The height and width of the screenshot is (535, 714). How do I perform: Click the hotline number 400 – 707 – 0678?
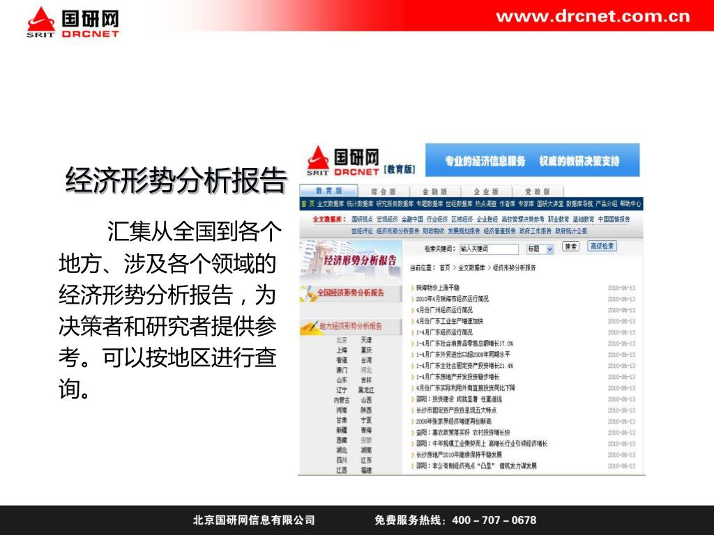(x=494, y=520)
